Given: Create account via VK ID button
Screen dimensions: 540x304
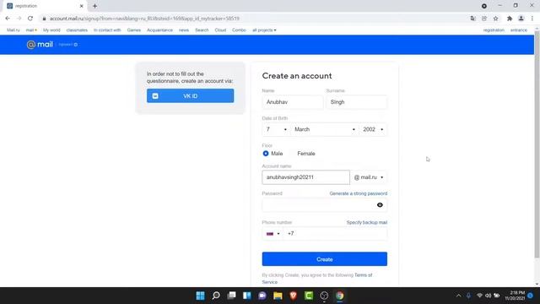Looking at the screenshot, I should pos(190,95).
